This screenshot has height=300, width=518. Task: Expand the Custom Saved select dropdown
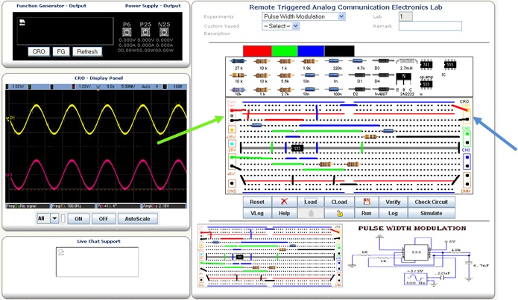280,25
